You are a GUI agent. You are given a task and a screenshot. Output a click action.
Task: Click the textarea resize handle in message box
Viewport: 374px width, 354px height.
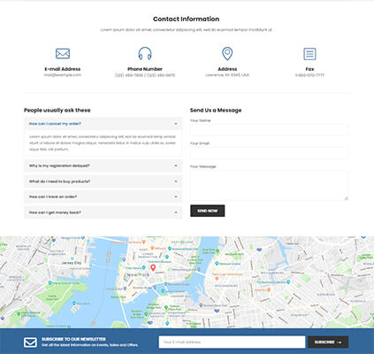point(346,198)
